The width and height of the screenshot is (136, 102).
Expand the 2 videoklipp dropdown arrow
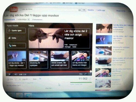click(x=29, y=19)
